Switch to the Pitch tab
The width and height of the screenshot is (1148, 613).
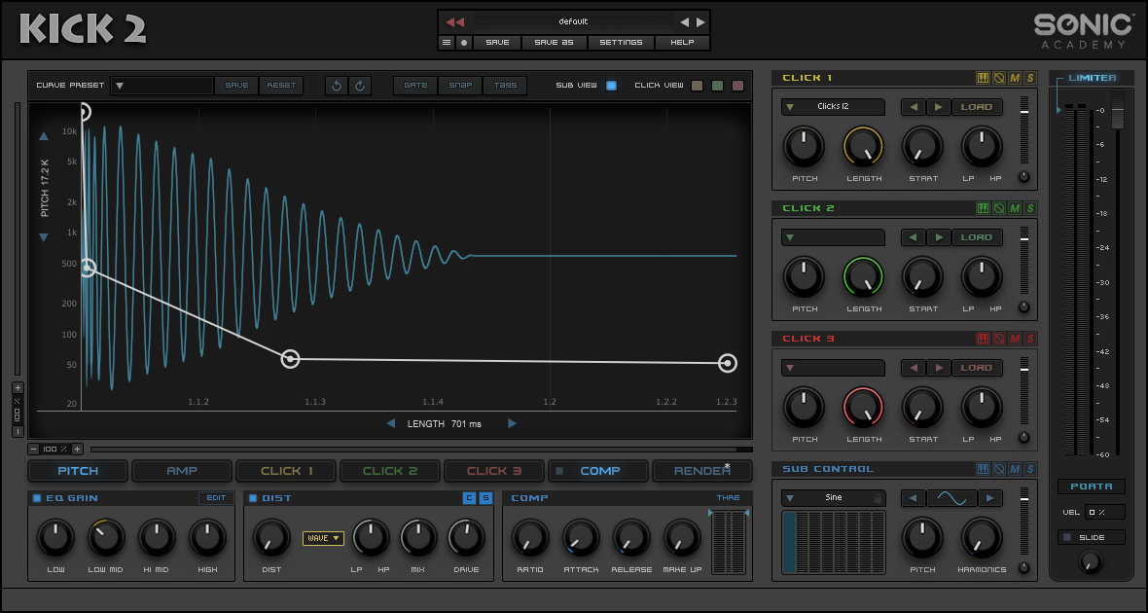(79, 471)
